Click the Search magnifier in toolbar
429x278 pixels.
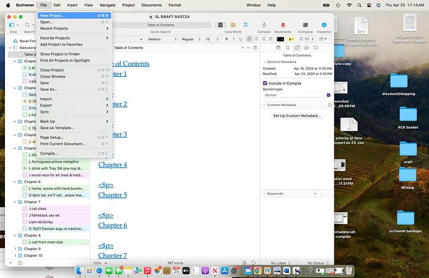click(27, 25)
